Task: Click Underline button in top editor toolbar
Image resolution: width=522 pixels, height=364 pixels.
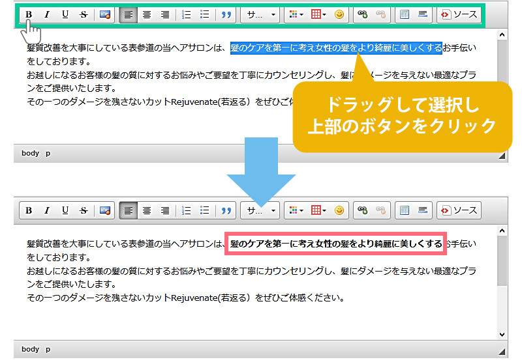Action: (65, 15)
